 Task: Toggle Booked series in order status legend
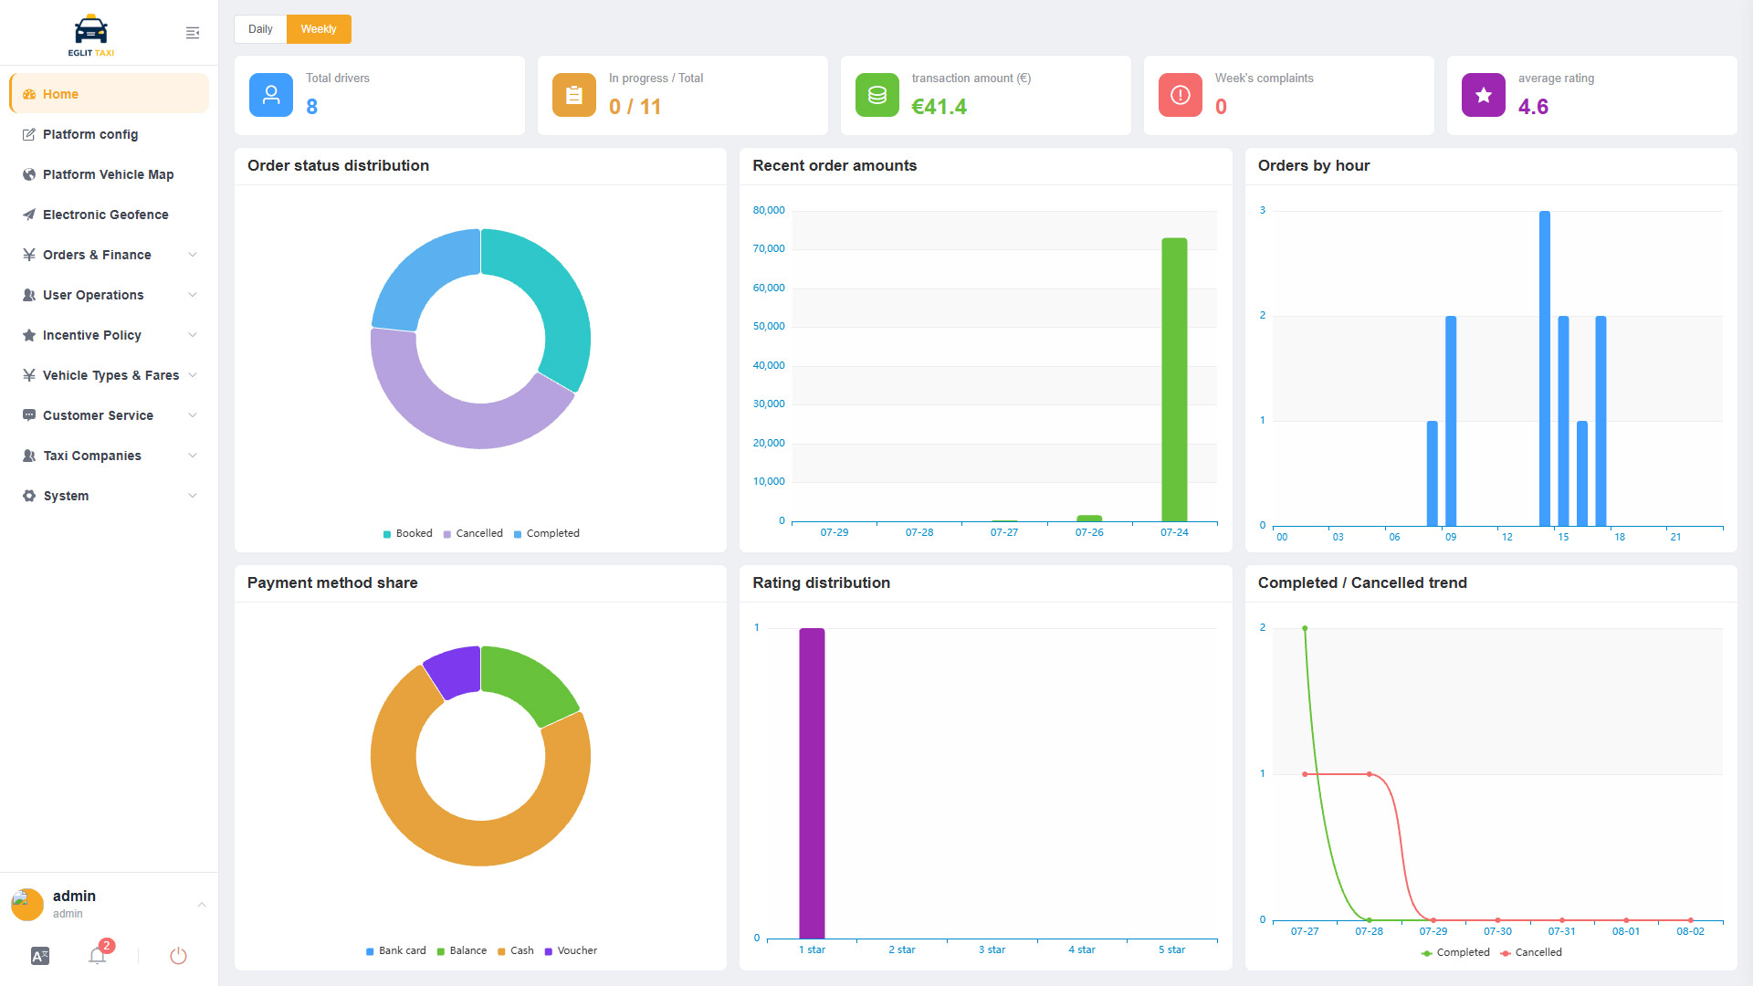coord(407,533)
